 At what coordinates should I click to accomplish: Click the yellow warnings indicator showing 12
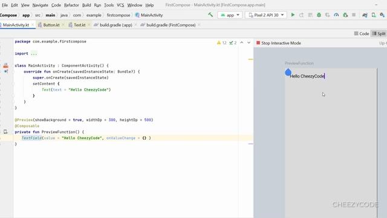[x=221, y=43]
